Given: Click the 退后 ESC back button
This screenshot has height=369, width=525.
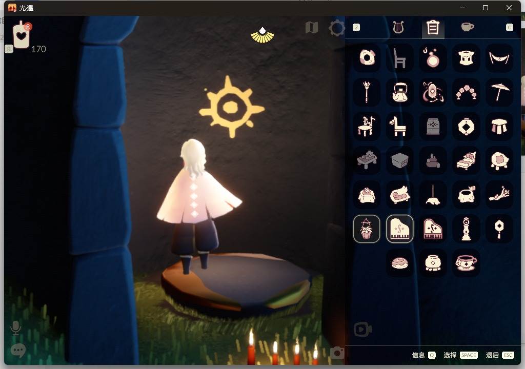Looking at the screenshot, I should 500,355.
